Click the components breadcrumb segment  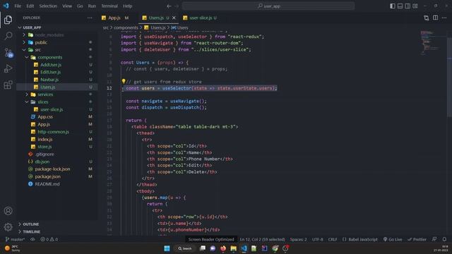(126, 28)
